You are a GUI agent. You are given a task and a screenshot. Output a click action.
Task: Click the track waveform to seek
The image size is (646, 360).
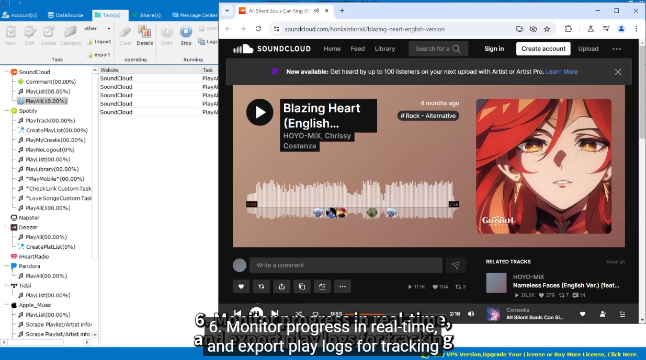click(x=353, y=199)
